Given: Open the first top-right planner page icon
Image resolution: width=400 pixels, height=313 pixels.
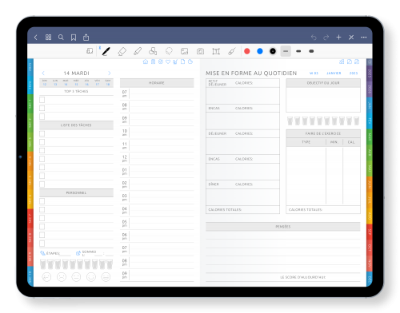Looking at the screenshot, I should pyautogui.click(x=342, y=61).
